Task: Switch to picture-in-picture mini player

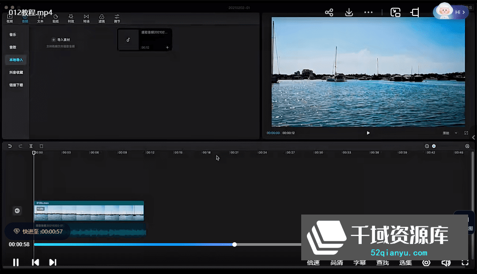Action: [395, 12]
